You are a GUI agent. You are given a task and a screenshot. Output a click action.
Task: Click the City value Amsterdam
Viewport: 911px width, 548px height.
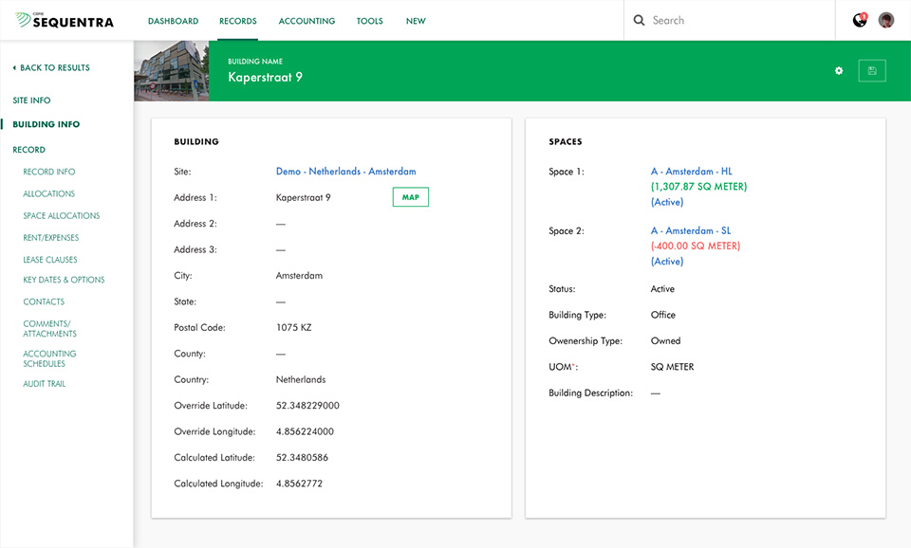click(x=299, y=276)
